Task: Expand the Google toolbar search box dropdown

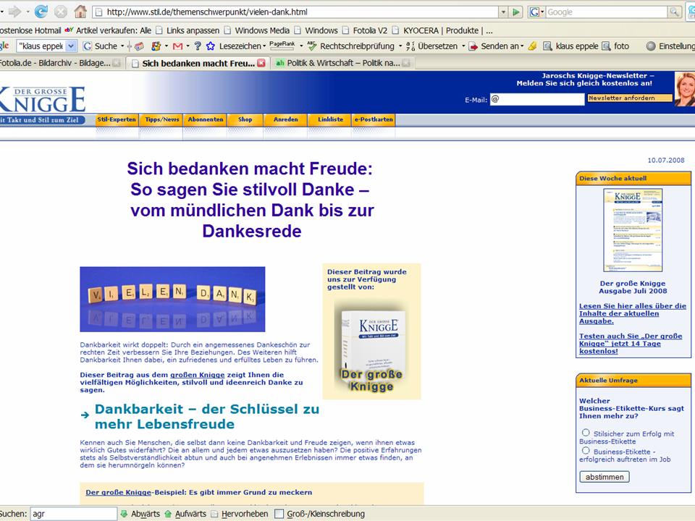Action: 71,46
